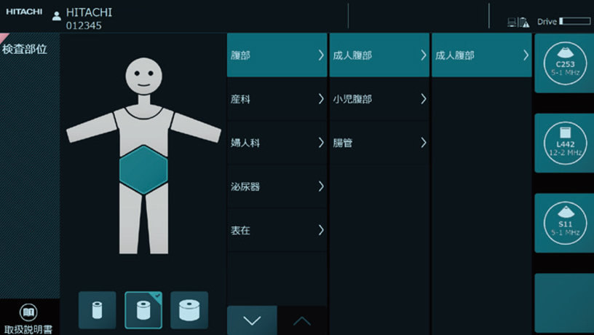
Task: Expand the 婦人科 row chevron
Action: point(321,143)
